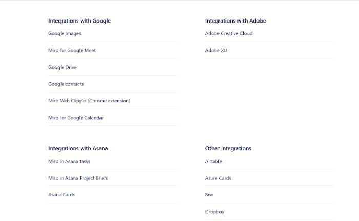Image resolution: width=359 pixels, height=221 pixels.
Task: Click the Integrations with Adobe heading
Action: pos(235,21)
